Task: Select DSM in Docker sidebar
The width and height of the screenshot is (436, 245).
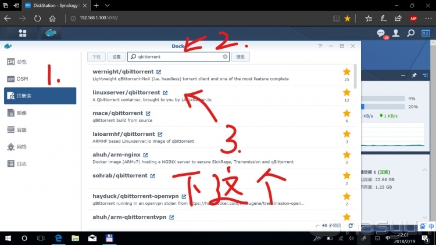Action: (40, 79)
